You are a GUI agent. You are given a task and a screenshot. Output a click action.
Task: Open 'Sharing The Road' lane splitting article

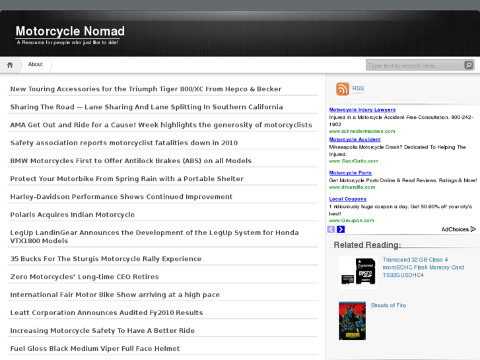click(147, 107)
